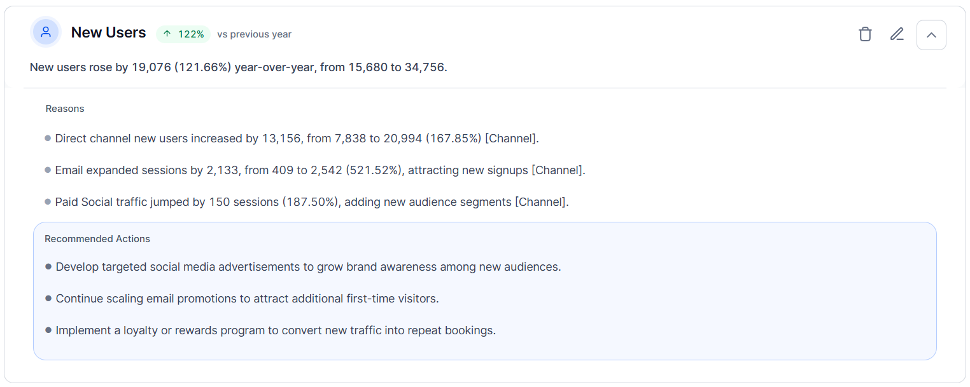Open the [Channel] tag on Direct channel reason
This screenshot has height=387, width=970.
tap(512, 139)
